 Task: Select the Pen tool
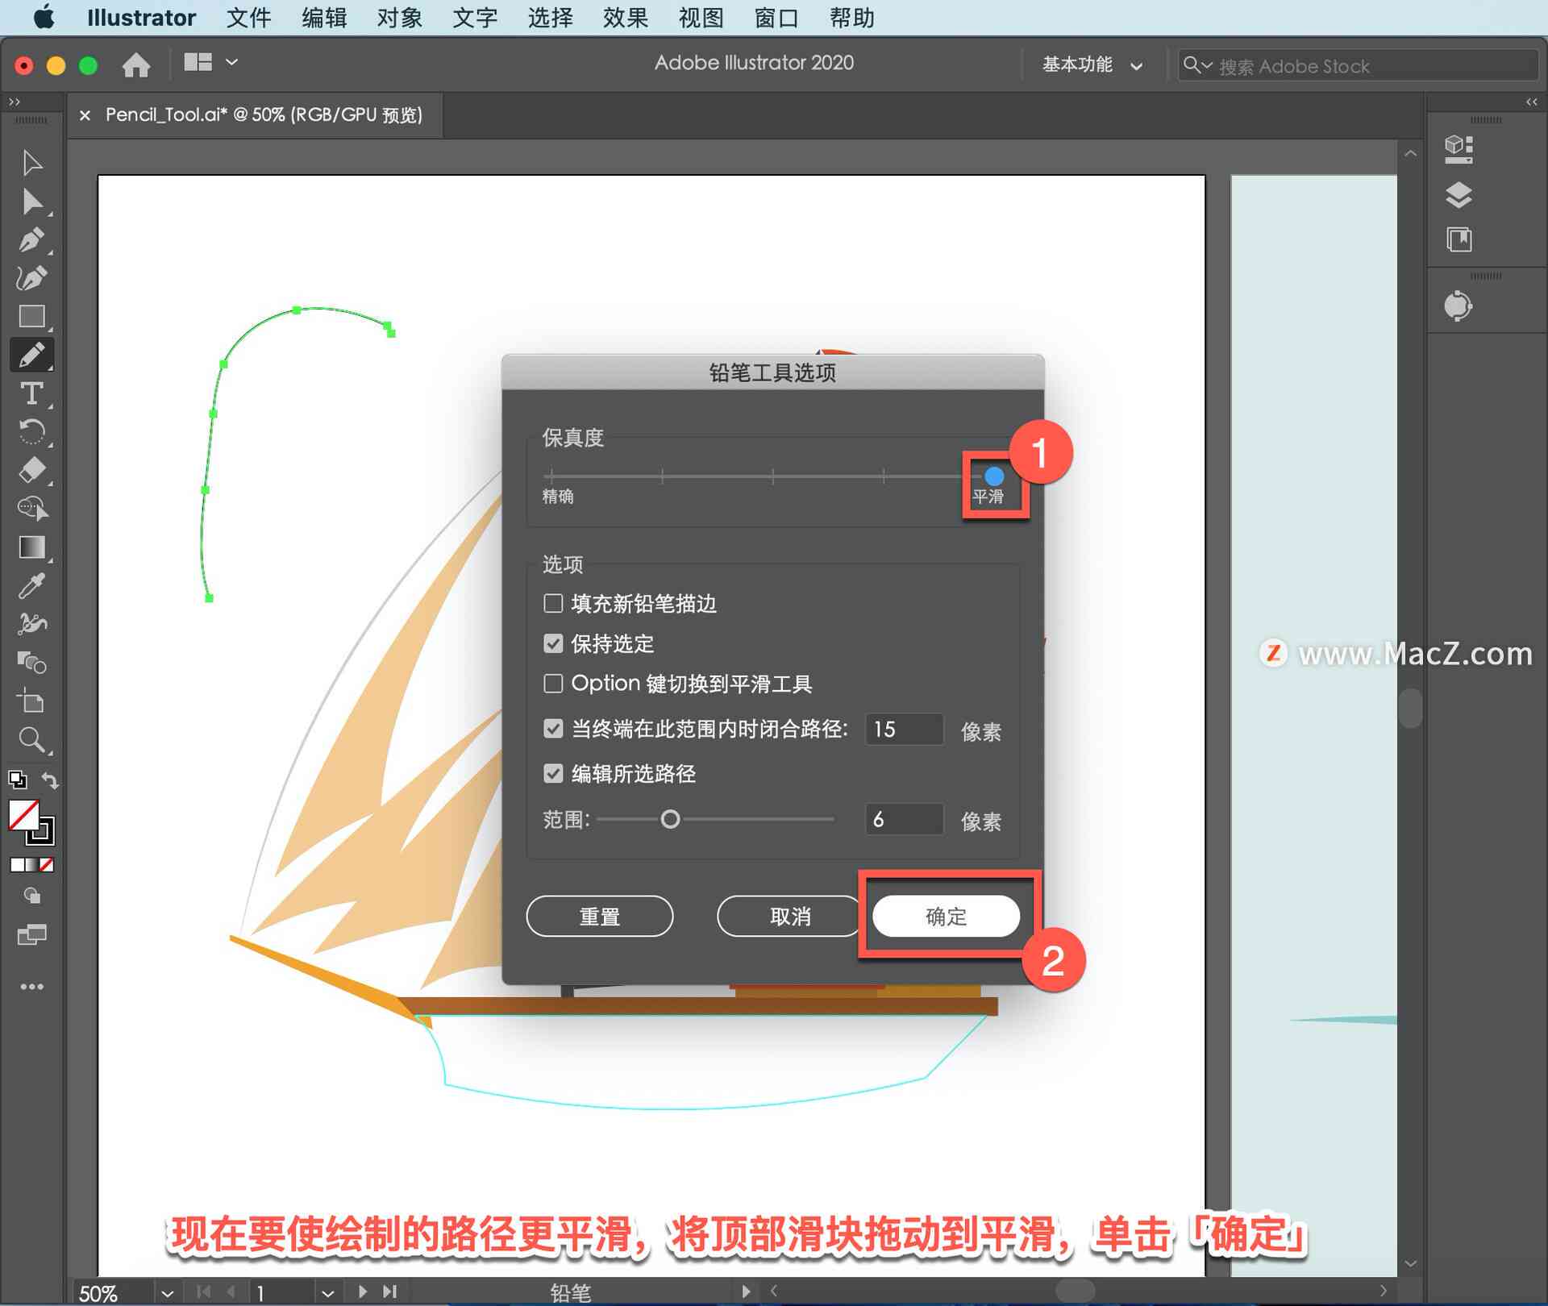pyautogui.click(x=31, y=240)
